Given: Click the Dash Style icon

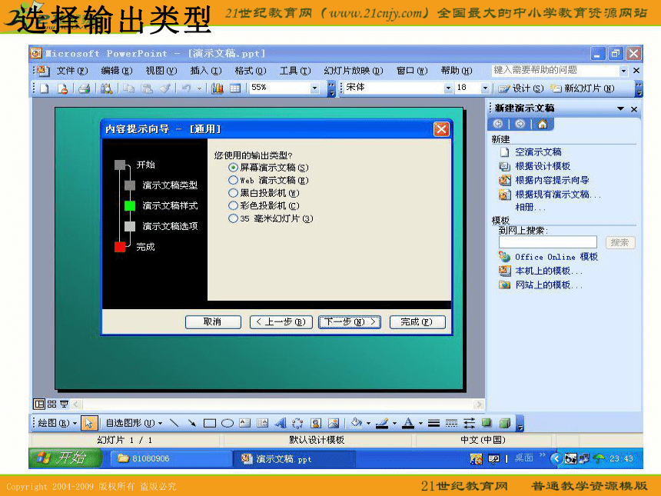Looking at the screenshot, I should 451,423.
